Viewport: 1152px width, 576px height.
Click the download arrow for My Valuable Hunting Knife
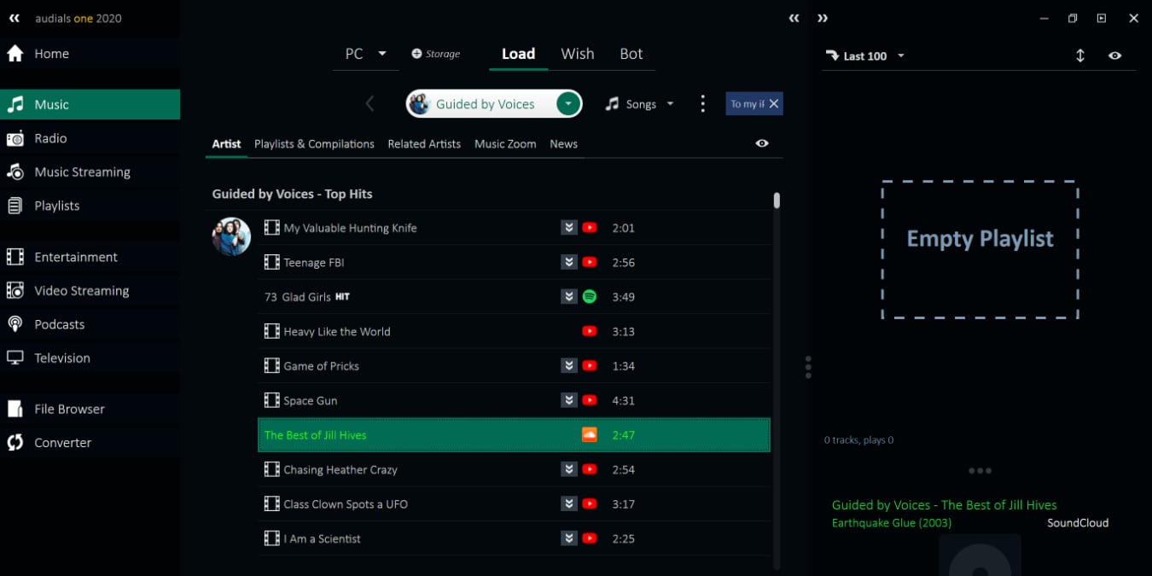pyautogui.click(x=569, y=228)
